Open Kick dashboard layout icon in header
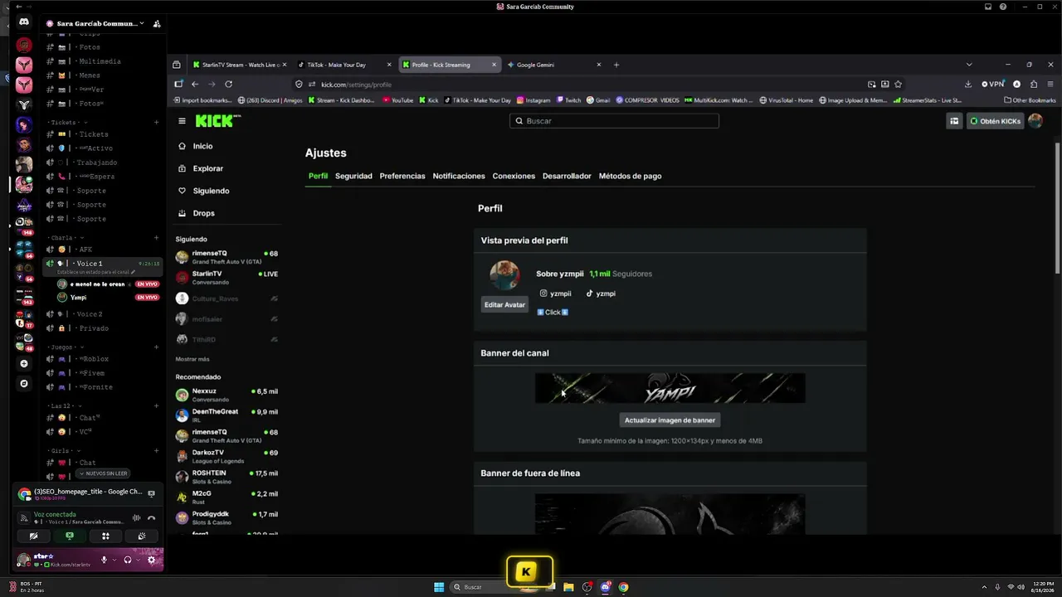This screenshot has width=1062, height=597. [954, 121]
